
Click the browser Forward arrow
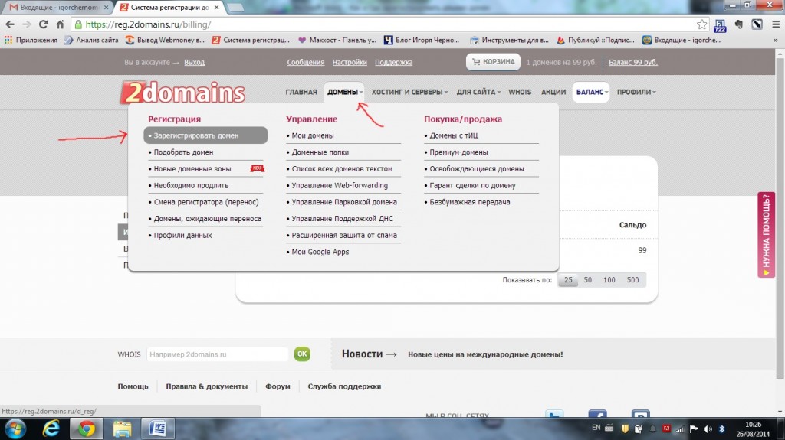pos(27,24)
